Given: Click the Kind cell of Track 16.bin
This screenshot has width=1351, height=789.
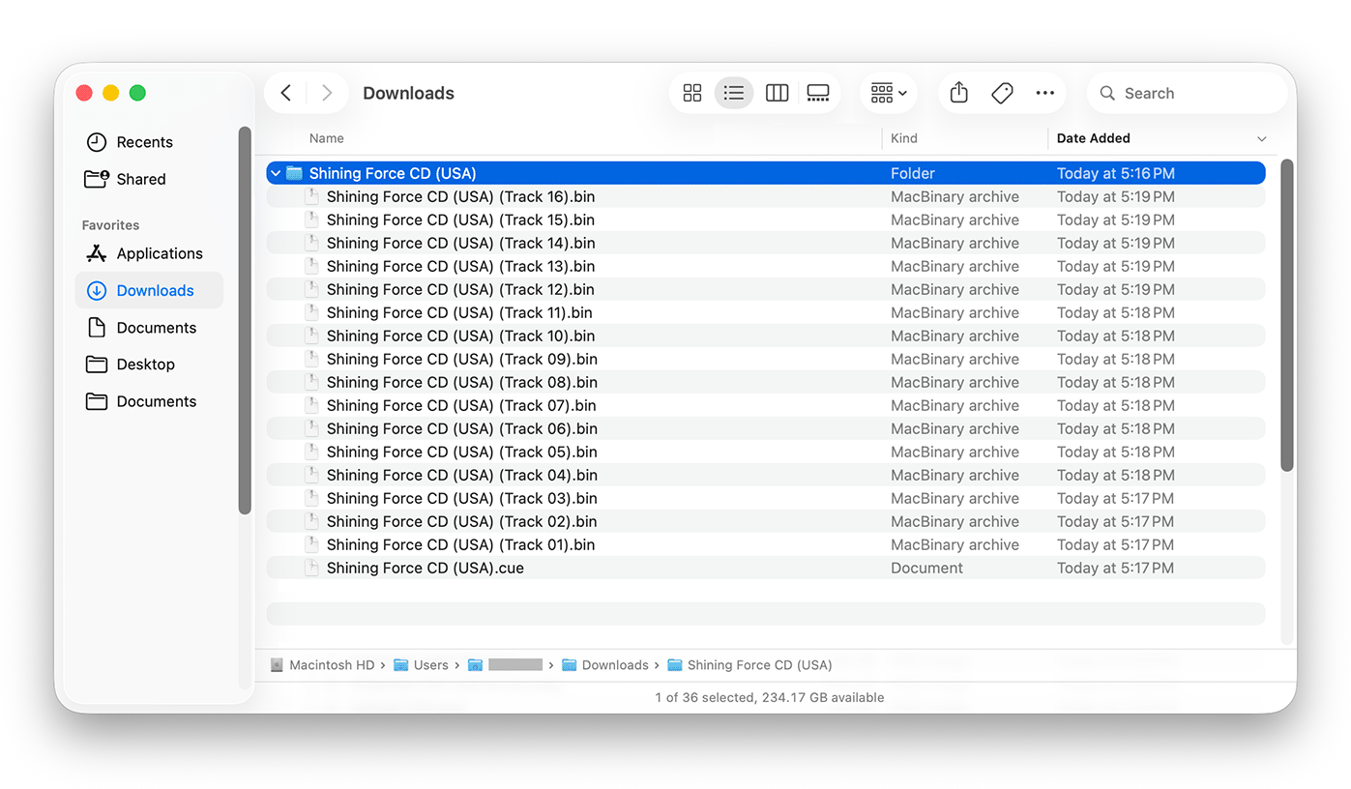Looking at the screenshot, I should 955,196.
